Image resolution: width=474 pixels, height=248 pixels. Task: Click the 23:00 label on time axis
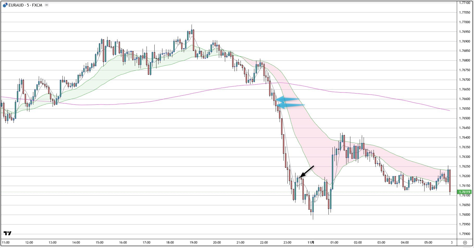pos(287,243)
